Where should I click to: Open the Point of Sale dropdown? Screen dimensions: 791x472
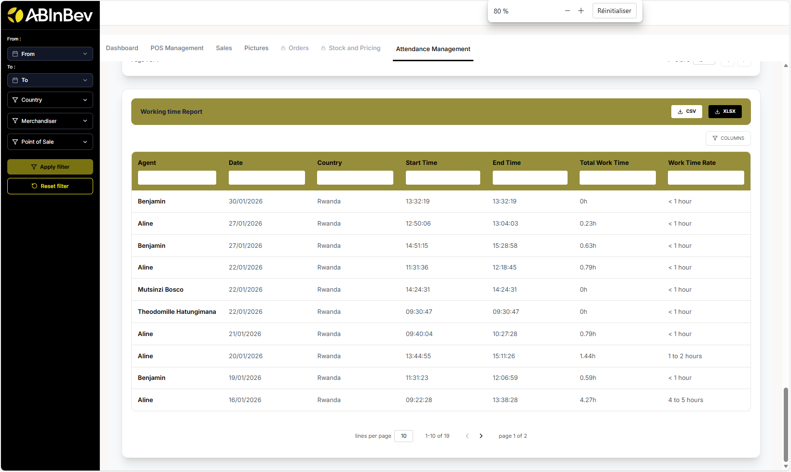coord(50,142)
